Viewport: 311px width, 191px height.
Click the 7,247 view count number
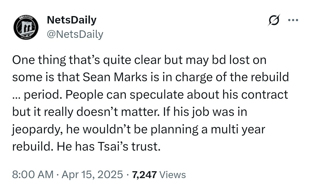(x=144, y=174)
